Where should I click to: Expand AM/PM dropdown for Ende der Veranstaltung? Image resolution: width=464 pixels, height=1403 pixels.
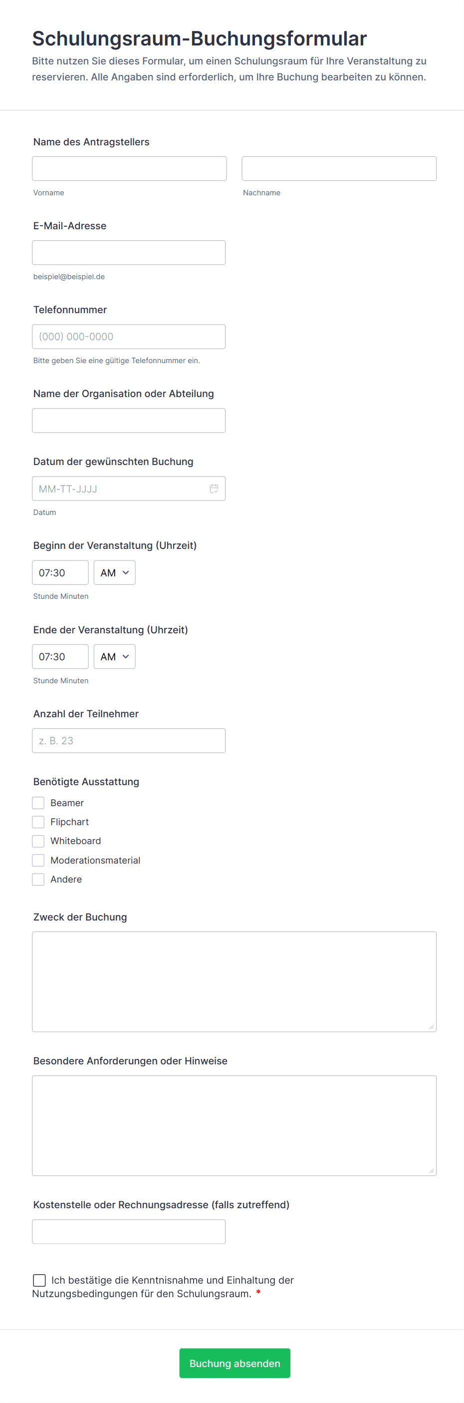(x=114, y=657)
